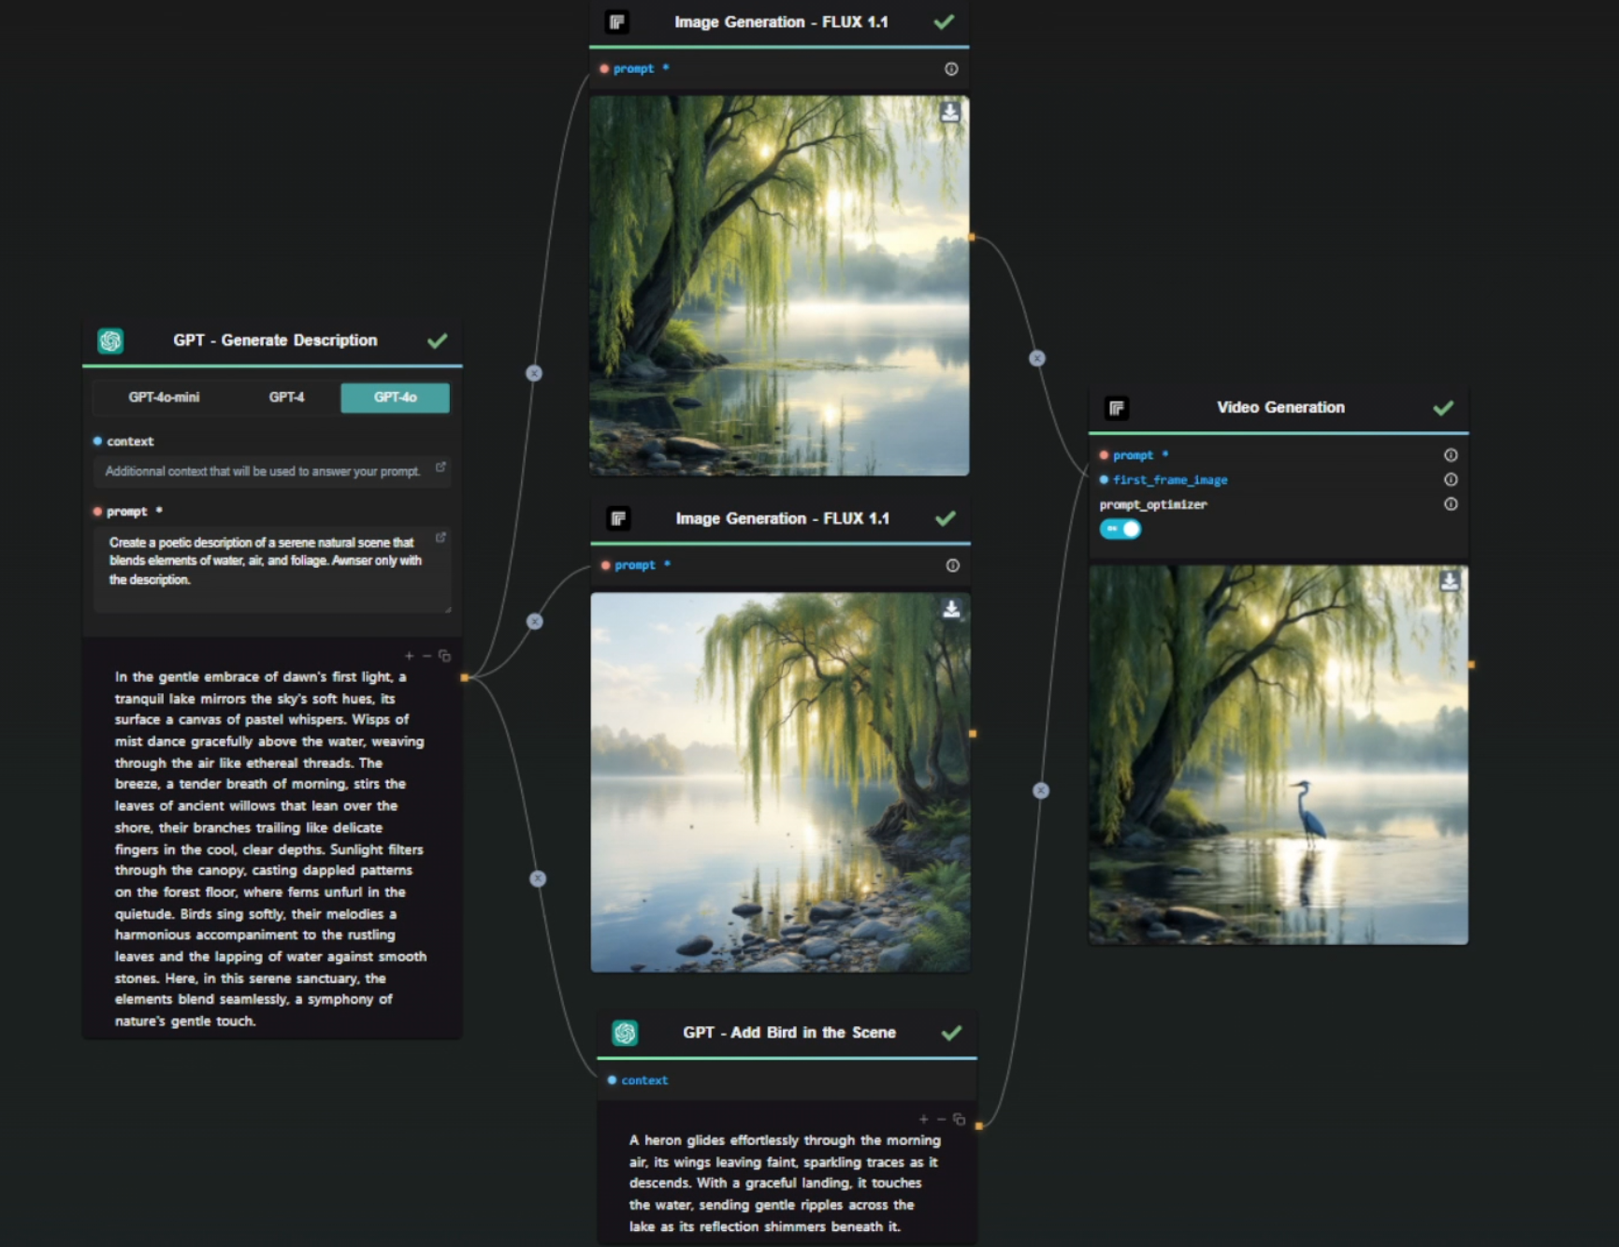The width and height of the screenshot is (1619, 1247).
Task: Copy the Generate Description output text
Action: click(x=444, y=656)
